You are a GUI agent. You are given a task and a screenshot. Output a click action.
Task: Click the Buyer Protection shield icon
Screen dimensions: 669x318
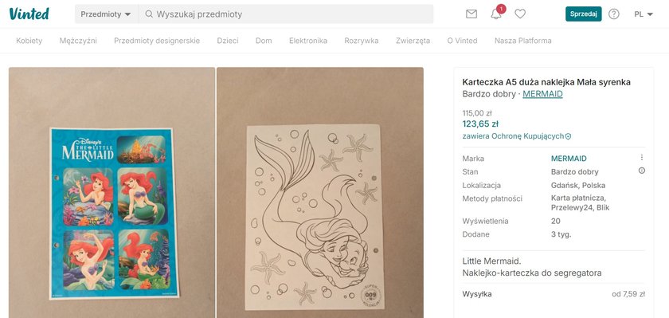pos(568,136)
